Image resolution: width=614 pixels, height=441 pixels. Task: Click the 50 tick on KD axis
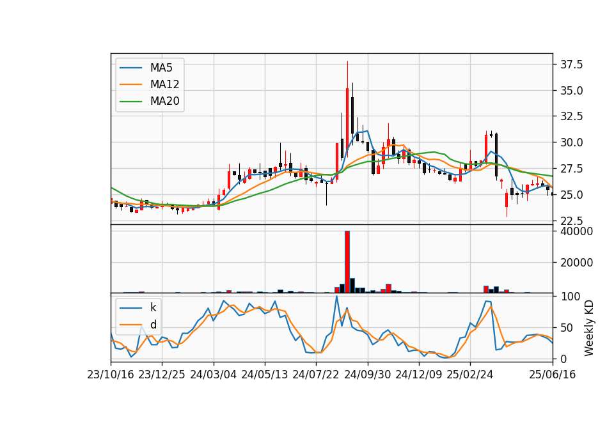click(x=567, y=328)
